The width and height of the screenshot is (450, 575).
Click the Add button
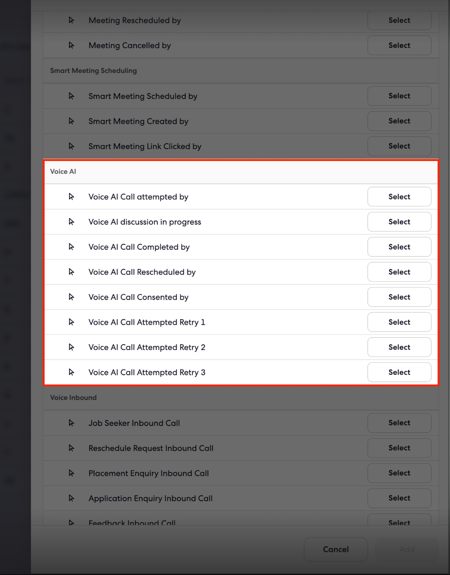click(x=407, y=549)
